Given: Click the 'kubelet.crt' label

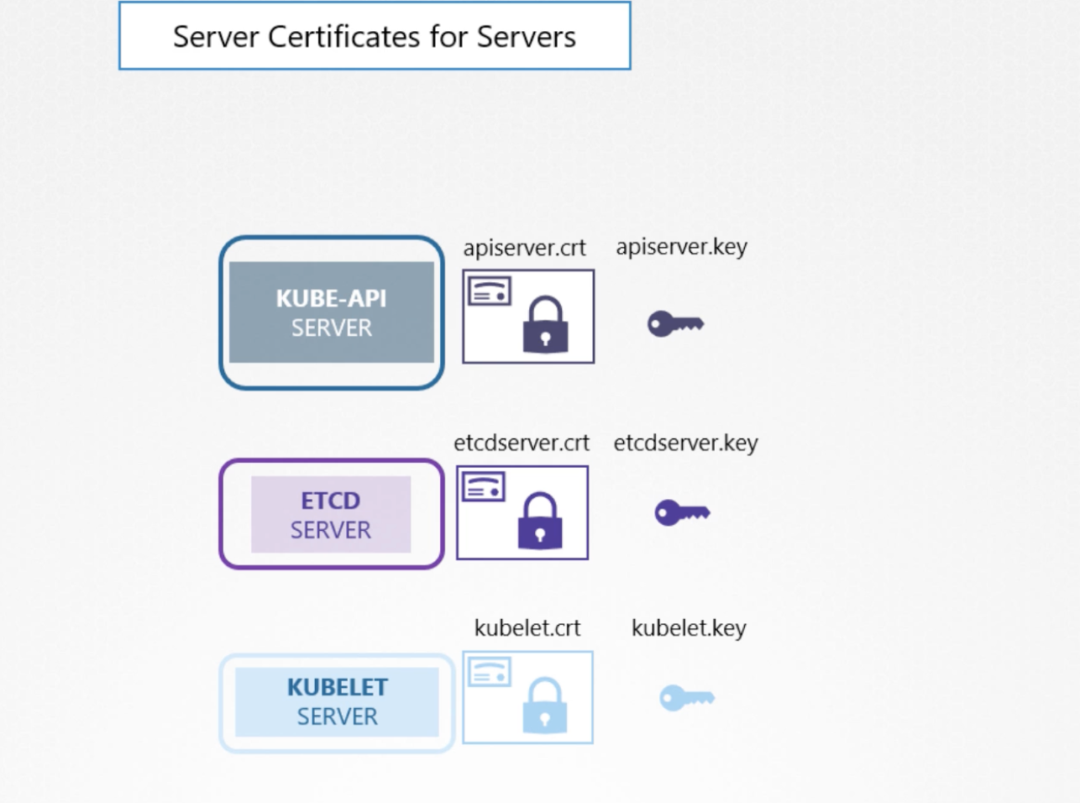Looking at the screenshot, I should (x=527, y=628).
